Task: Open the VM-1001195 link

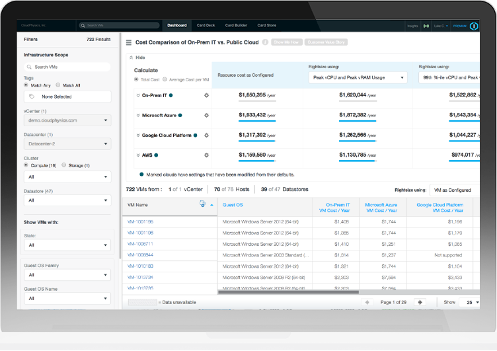Action: [140, 221]
